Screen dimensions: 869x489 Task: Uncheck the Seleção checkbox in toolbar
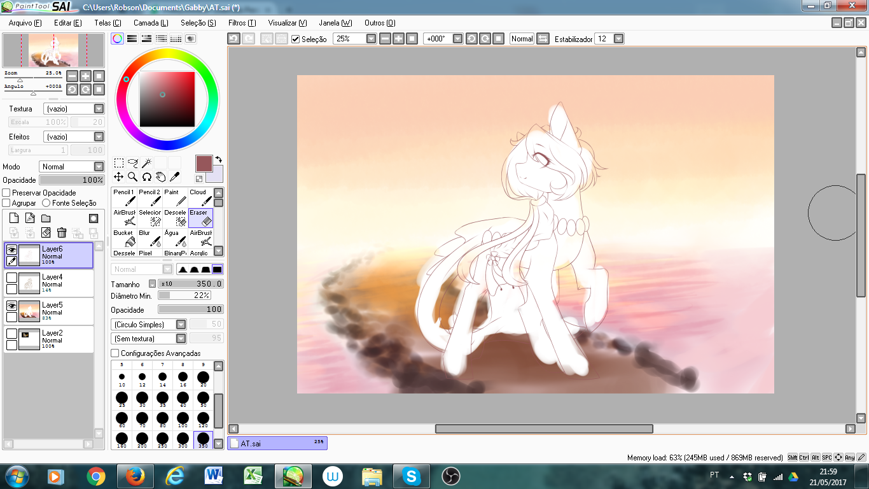(x=296, y=39)
